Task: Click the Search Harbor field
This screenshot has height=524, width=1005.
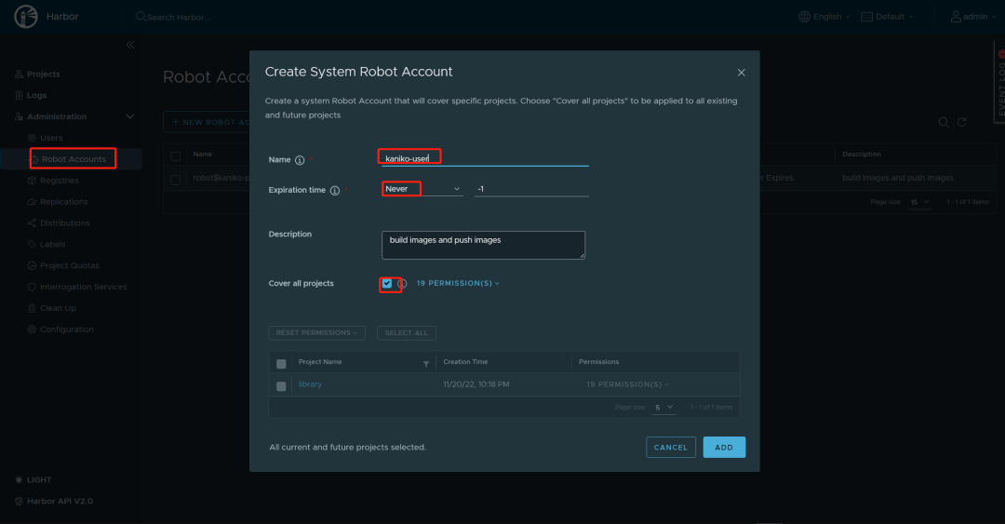Action: [x=180, y=18]
